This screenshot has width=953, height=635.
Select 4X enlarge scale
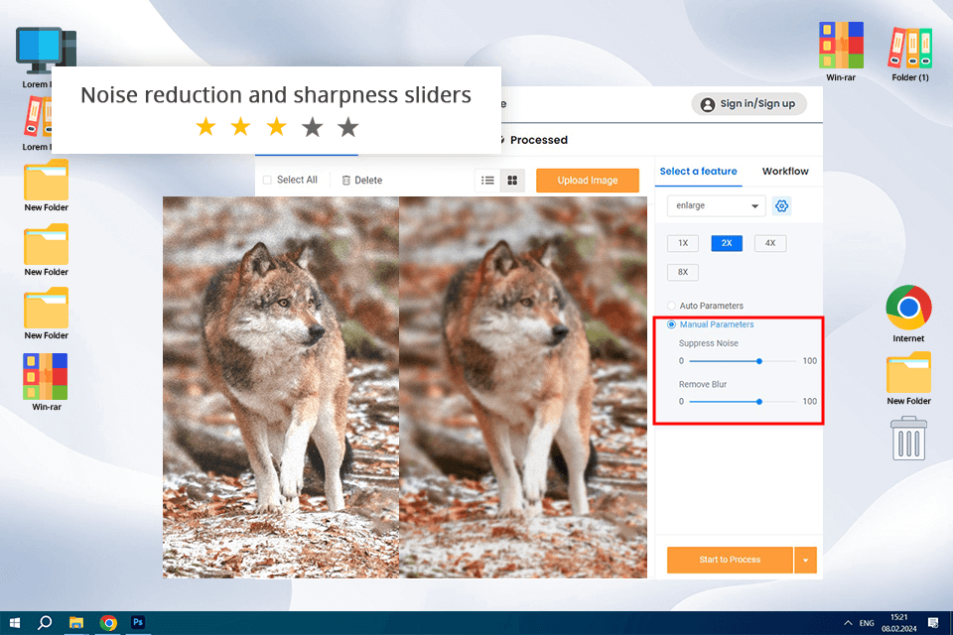(770, 243)
